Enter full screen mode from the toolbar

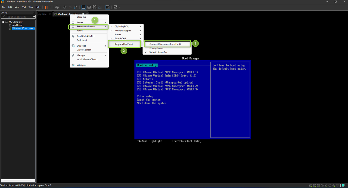click(x=94, y=7)
